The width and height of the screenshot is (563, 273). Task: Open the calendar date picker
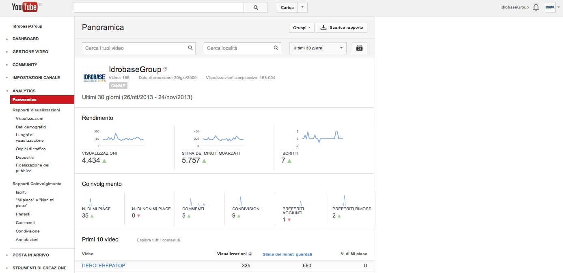pyautogui.click(x=359, y=48)
